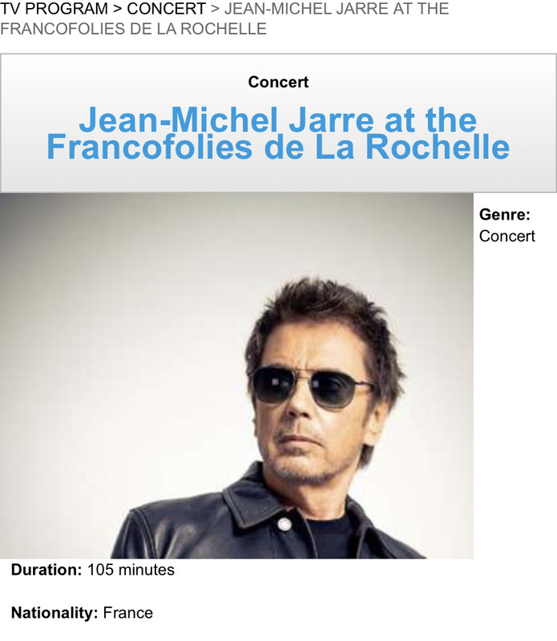Viewport: 557px width, 641px height.
Task: Click the Duration: label
Action: click(46, 570)
